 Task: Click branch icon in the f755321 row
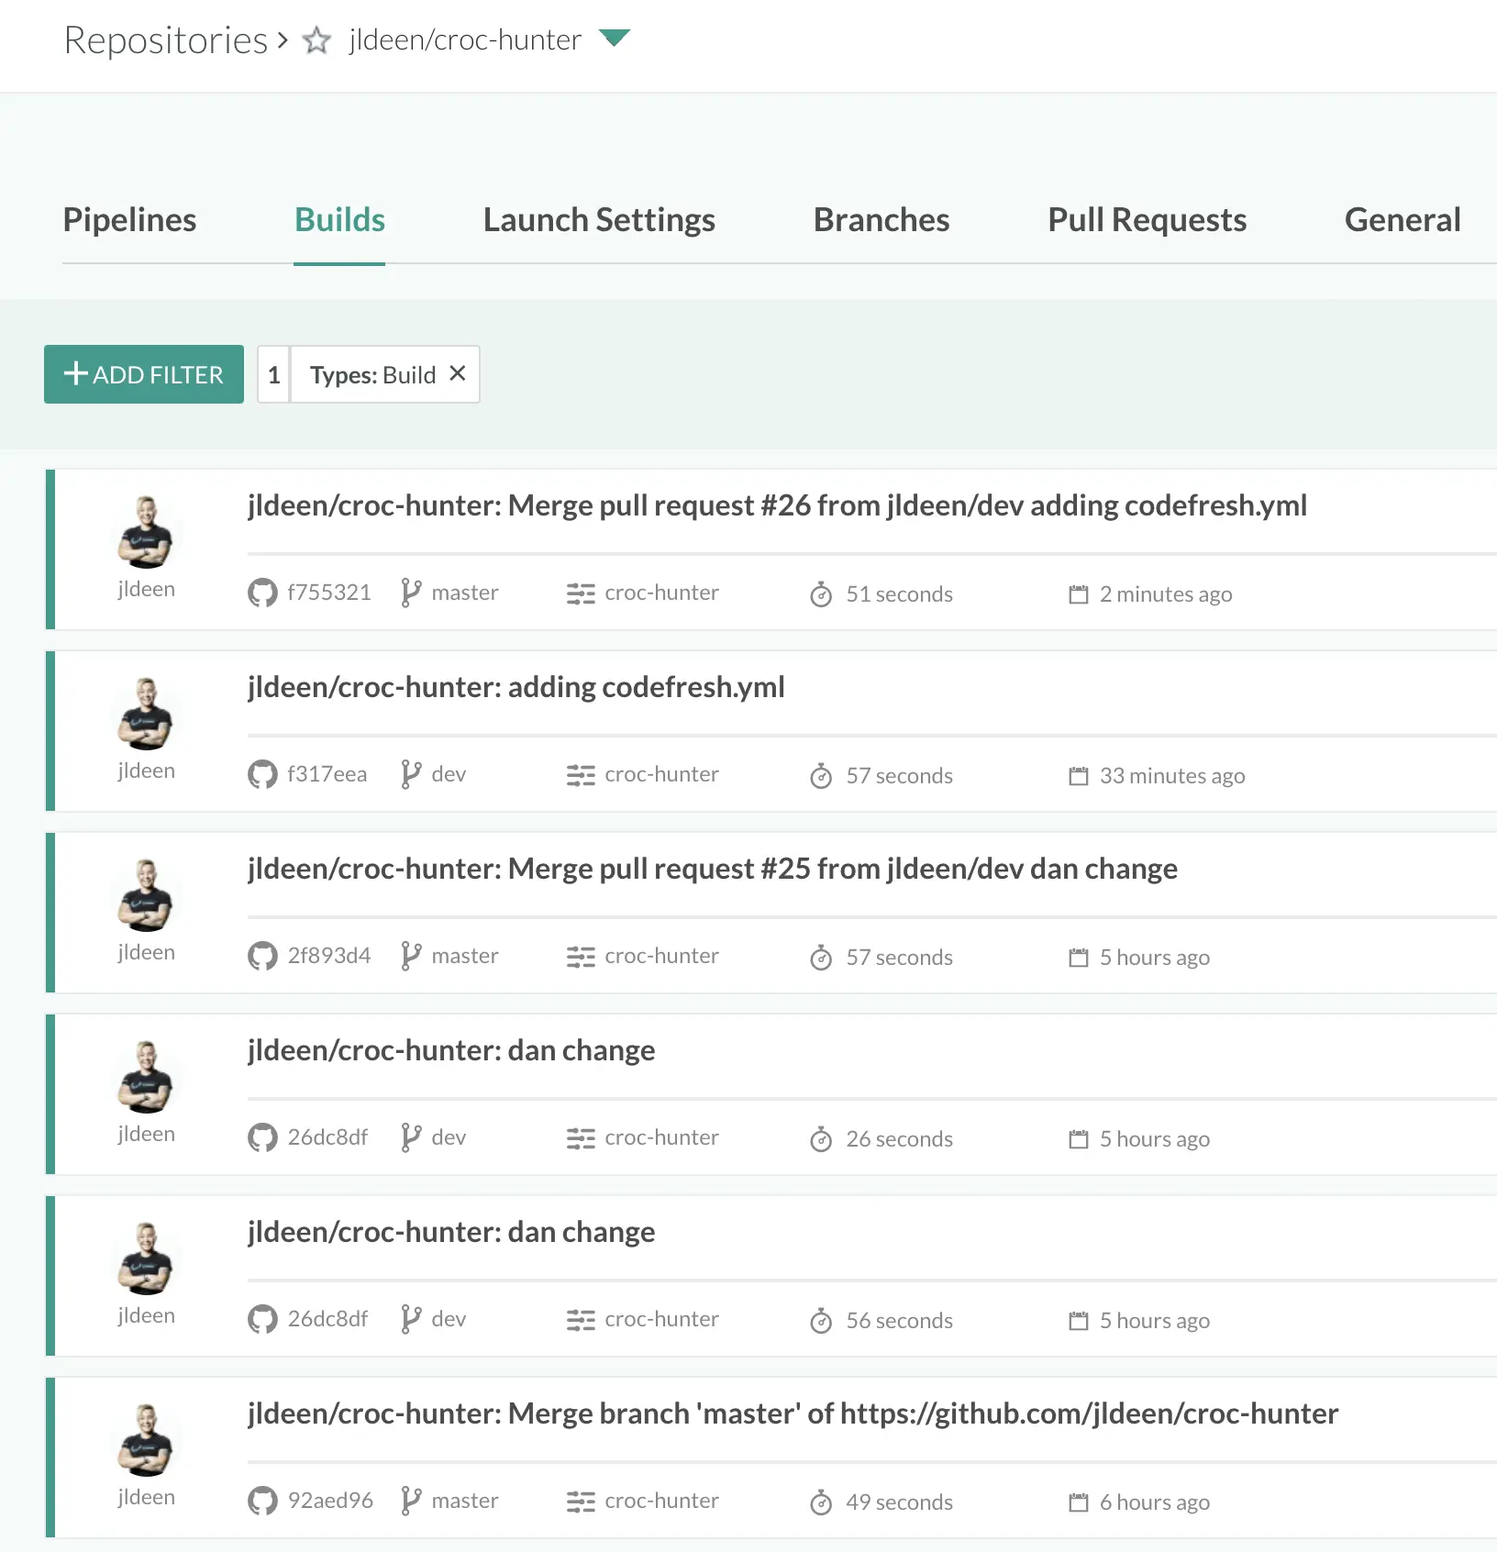[411, 593]
